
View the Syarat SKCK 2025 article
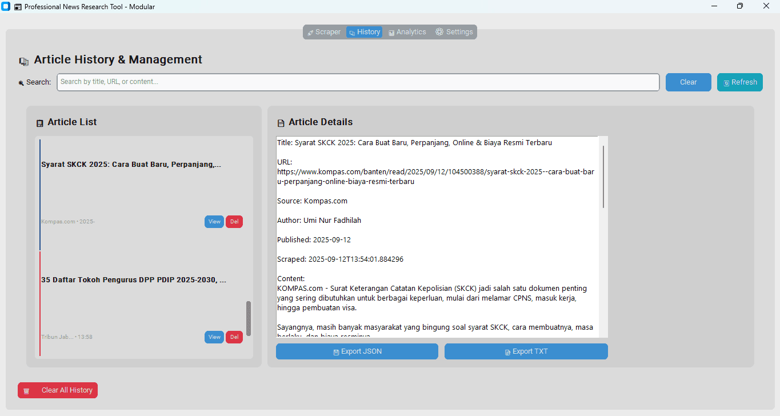pyautogui.click(x=214, y=221)
